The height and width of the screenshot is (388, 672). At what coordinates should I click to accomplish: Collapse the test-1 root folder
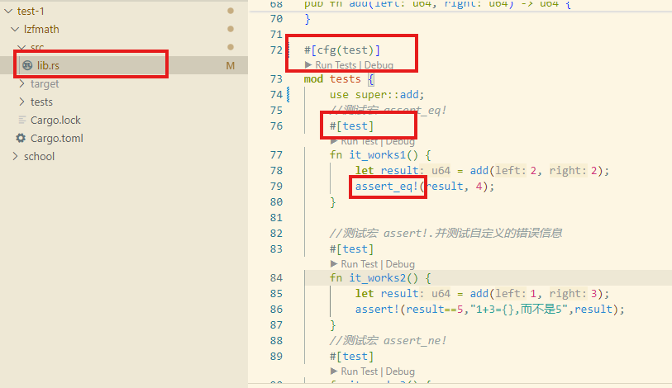pos(7,11)
